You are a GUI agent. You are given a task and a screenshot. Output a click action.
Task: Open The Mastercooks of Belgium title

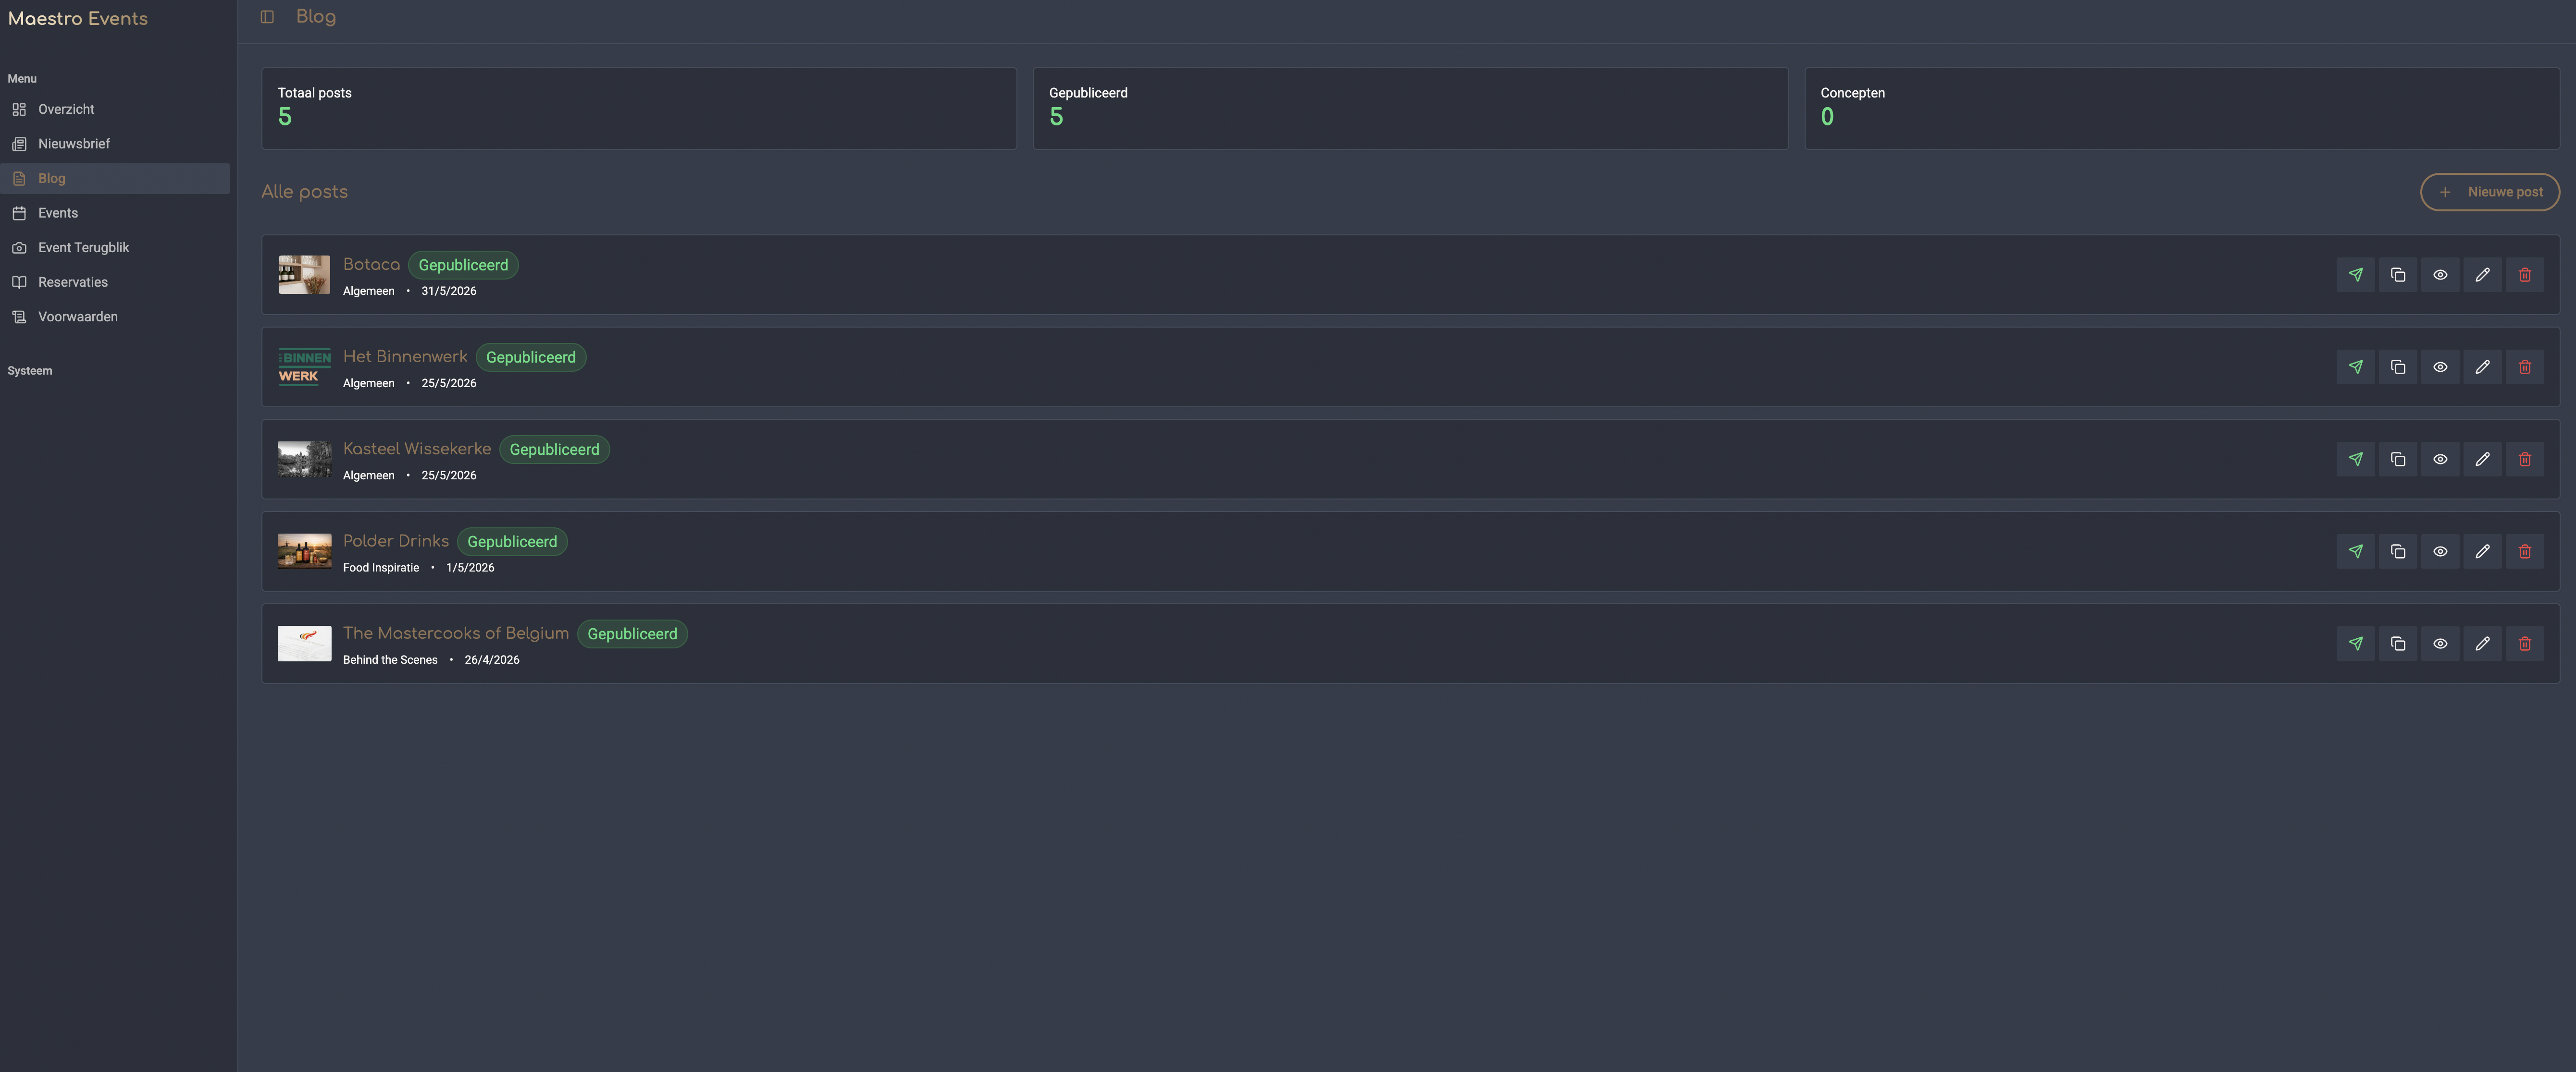tap(456, 633)
